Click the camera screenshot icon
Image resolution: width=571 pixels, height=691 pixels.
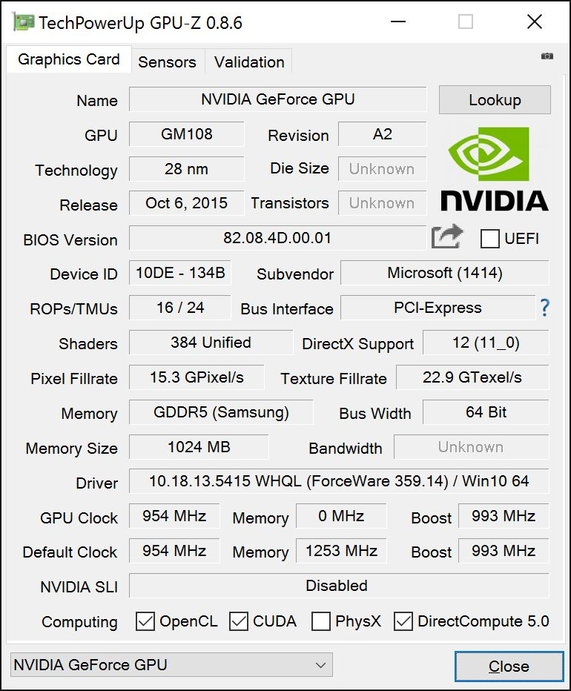(547, 56)
